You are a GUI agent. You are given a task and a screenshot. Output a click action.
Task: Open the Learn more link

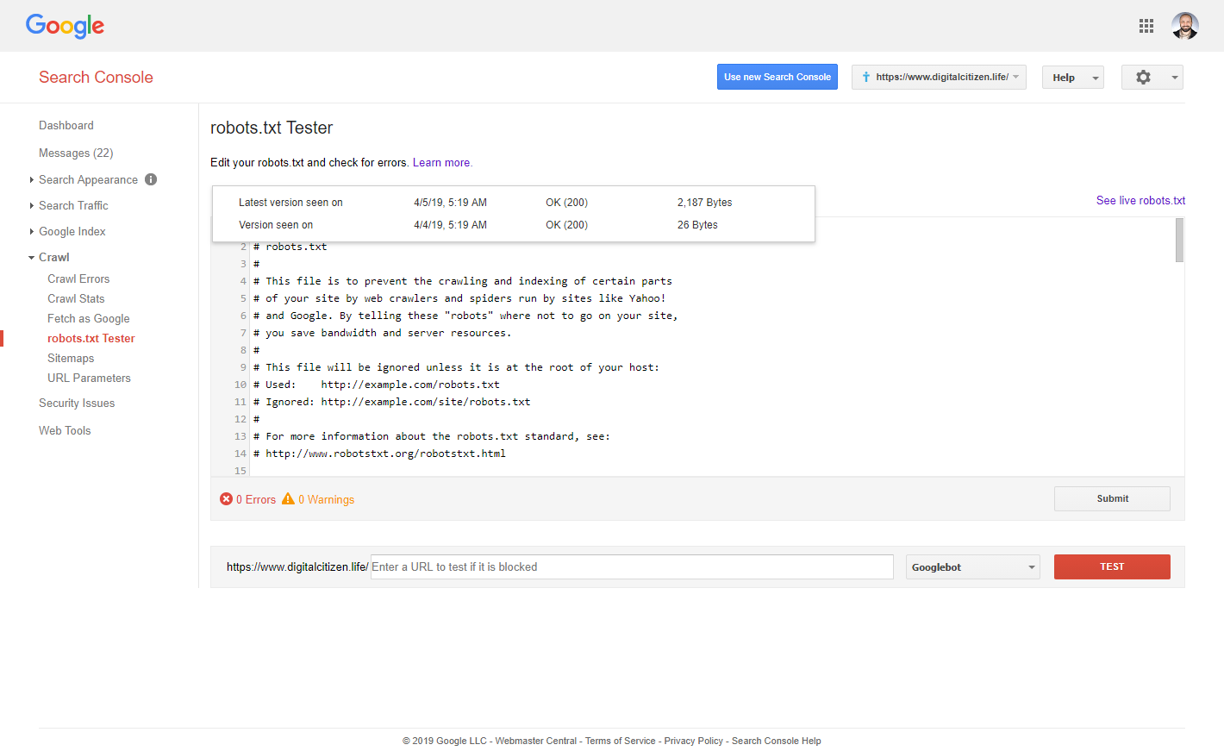[x=441, y=162]
